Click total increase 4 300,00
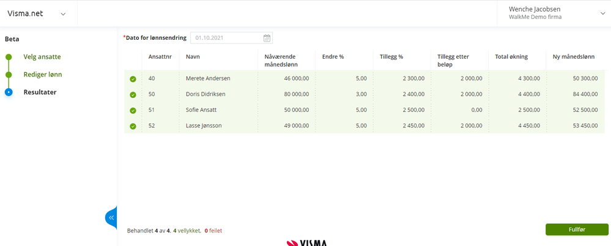This screenshot has height=246, width=611. pos(529,78)
